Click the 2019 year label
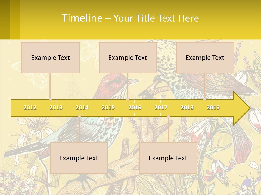 coord(213,108)
